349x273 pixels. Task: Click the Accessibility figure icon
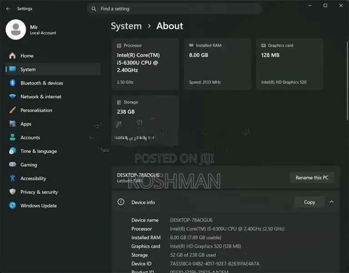pyautogui.click(x=12, y=178)
